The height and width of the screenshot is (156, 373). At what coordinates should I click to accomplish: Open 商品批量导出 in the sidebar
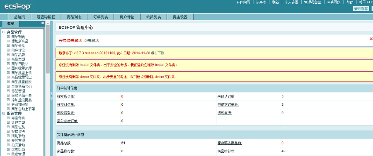click(x=22, y=78)
